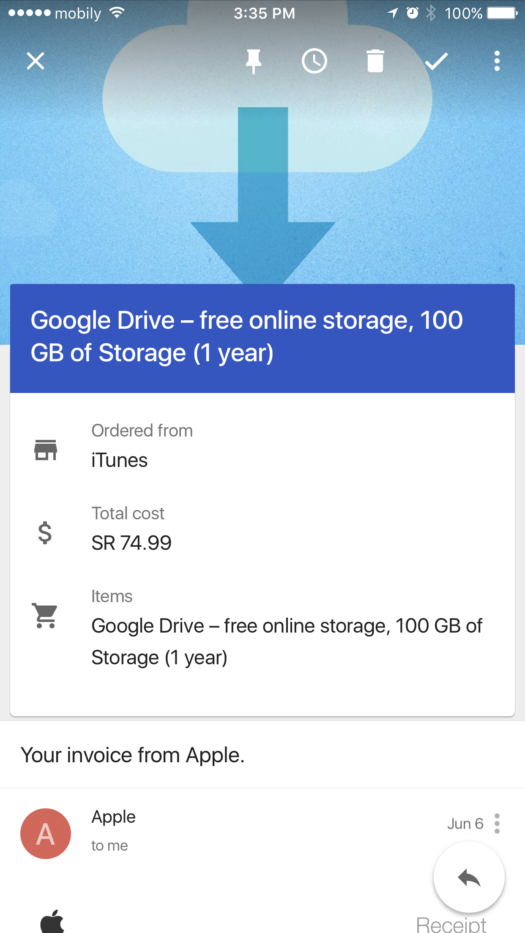Mark email as done with checkmark
Screen dimensions: 525x933
[x=436, y=61]
